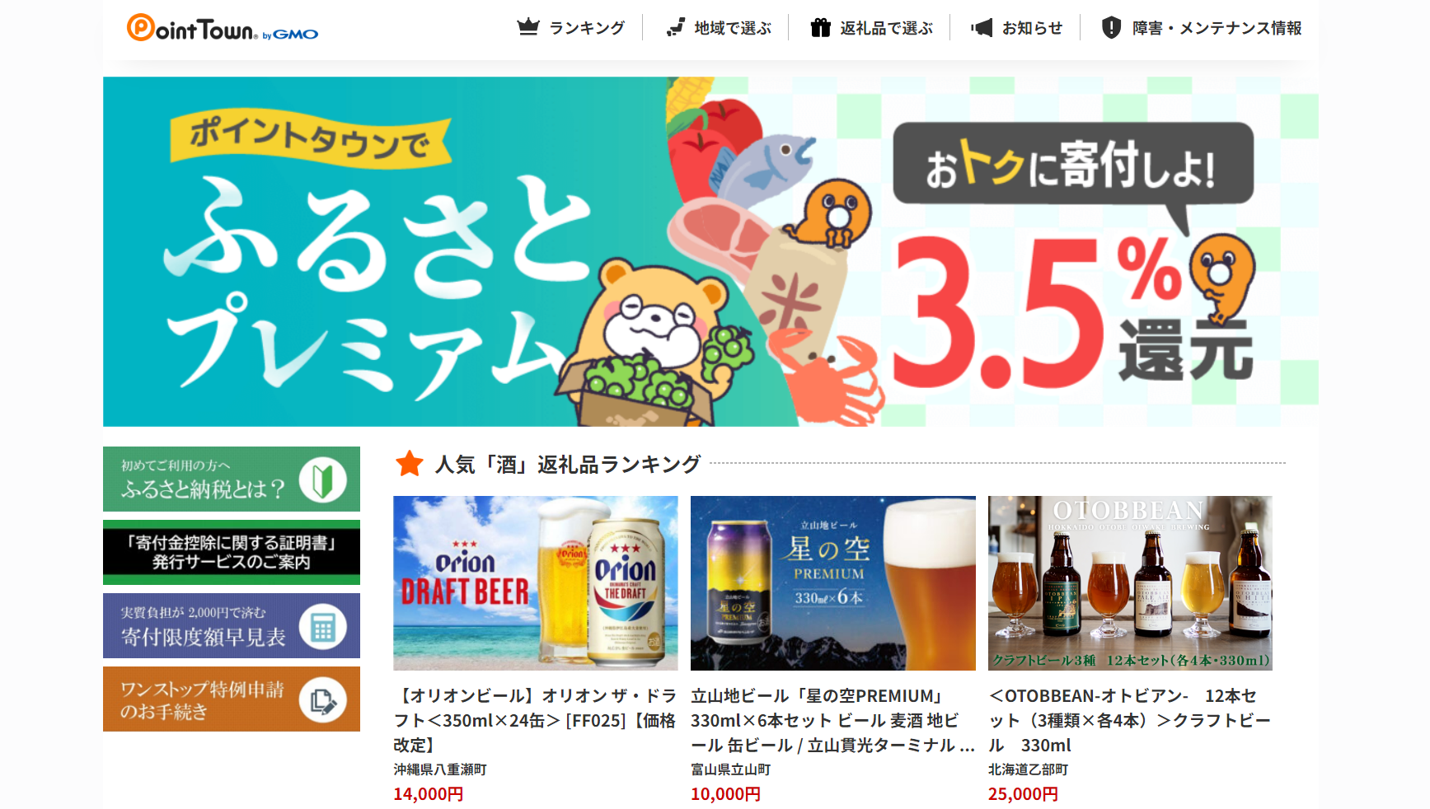Select the Orion Draft Beer thumbnail
Image resolution: width=1430 pixels, height=809 pixels.
pos(536,583)
